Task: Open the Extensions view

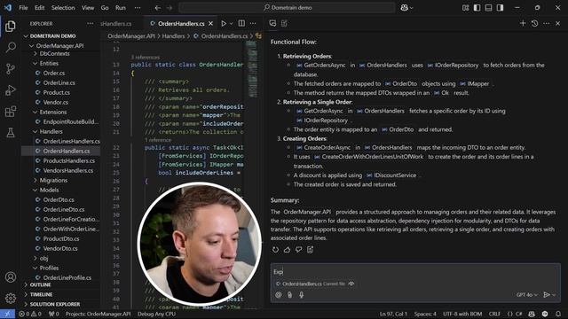Action: pos(10,112)
